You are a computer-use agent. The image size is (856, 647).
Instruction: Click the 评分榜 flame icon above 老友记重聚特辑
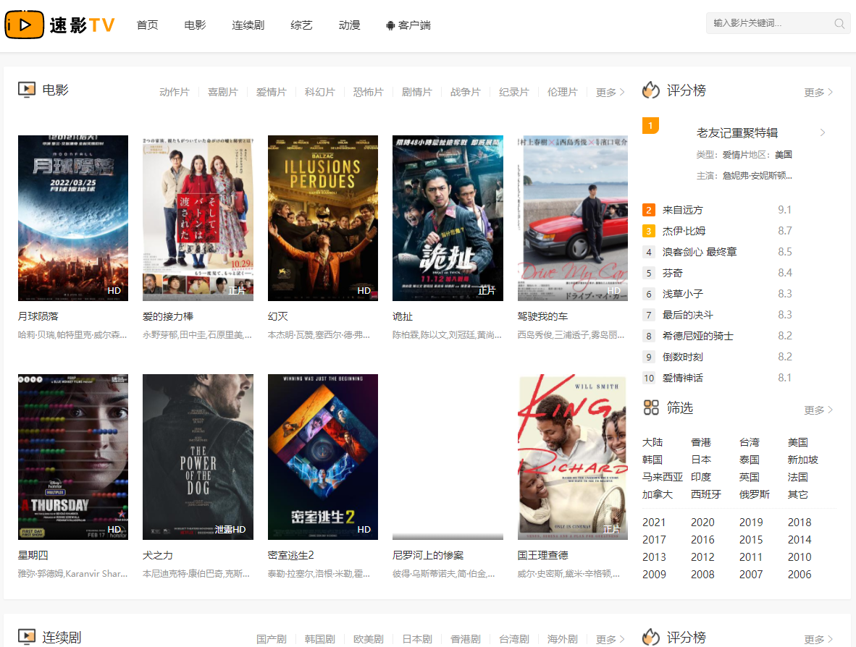[651, 90]
